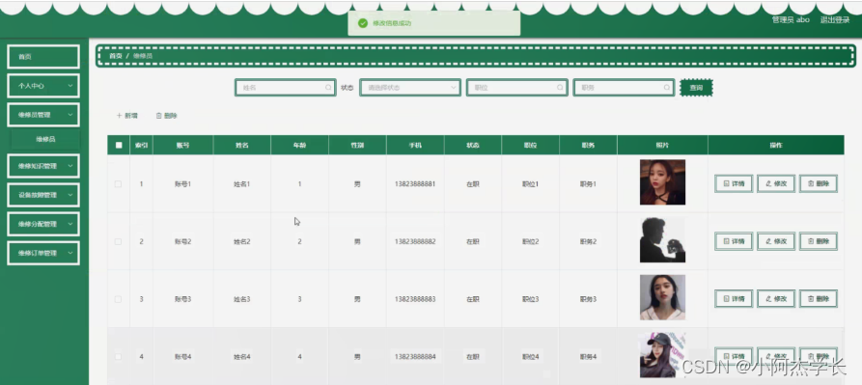862x385 pixels.
Task: Expand the 维修订单管理 sidebar menu
Action: 43,253
